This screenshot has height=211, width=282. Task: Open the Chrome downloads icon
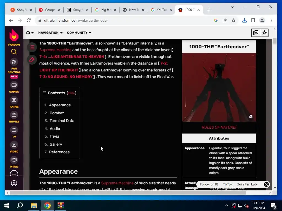(x=245, y=20)
